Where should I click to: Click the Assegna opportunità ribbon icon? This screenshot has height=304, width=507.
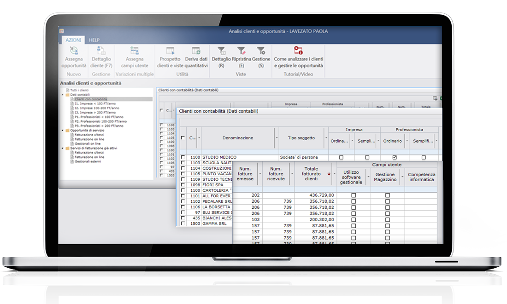[74, 51]
